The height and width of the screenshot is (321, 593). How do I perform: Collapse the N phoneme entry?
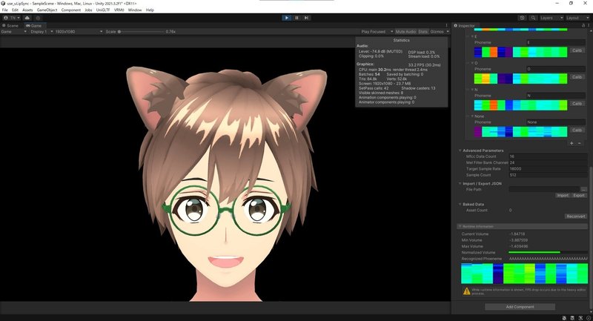pos(472,90)
